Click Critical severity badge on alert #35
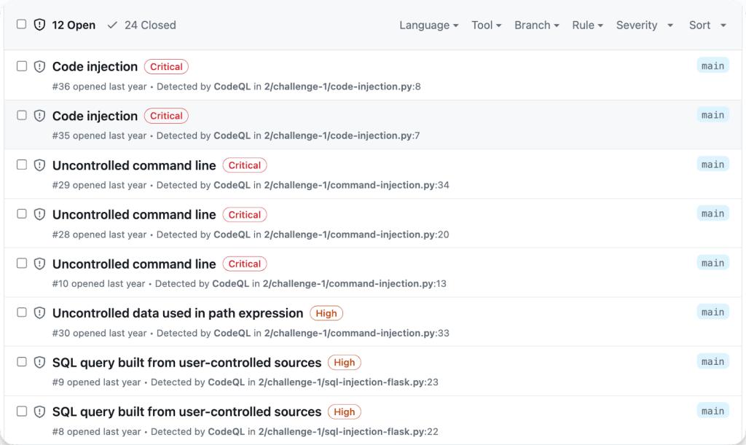This screenshot has width=746, height=445. tap(166, 116)
